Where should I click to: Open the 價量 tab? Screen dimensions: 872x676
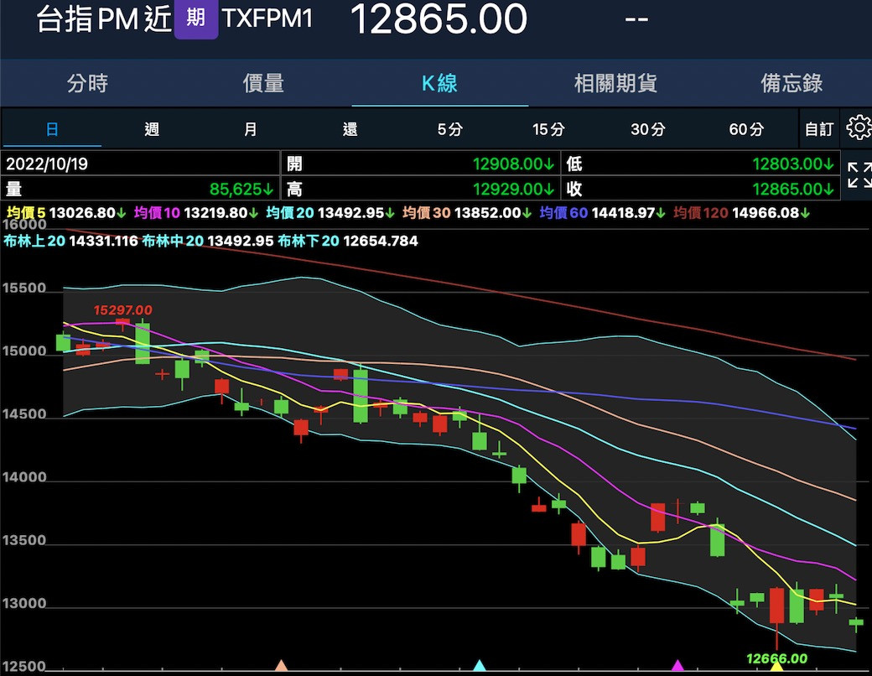tap(263, 83)
